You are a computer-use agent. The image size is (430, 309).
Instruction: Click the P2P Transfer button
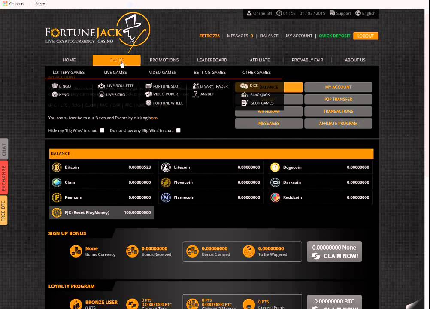pyautogui.click(x=338, y=99)
